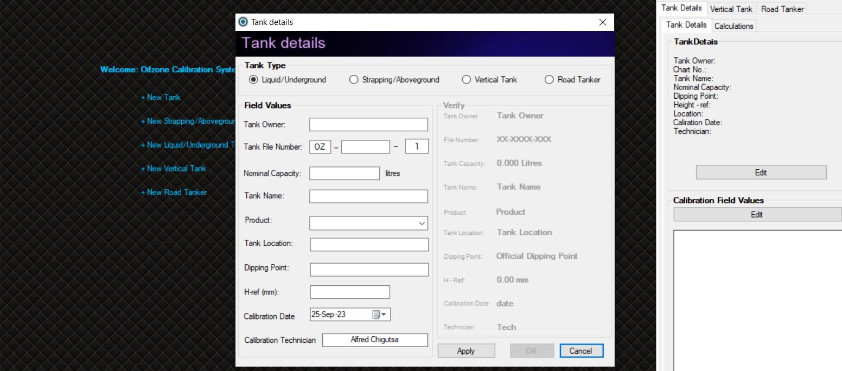Click the Calibration Technician field Alfred Chigutsa

pyautogui.click(x=375, y=340)
